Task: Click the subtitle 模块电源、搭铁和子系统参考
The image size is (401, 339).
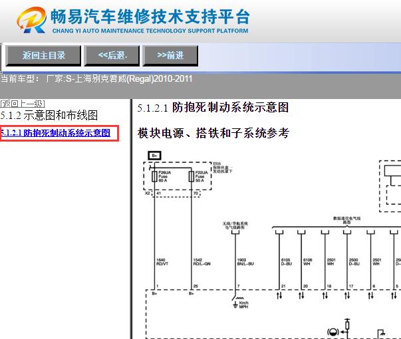Action: [213, 133]
